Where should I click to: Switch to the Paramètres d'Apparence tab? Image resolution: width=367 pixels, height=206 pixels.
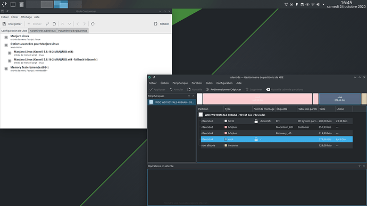click(x=72, y=31)
